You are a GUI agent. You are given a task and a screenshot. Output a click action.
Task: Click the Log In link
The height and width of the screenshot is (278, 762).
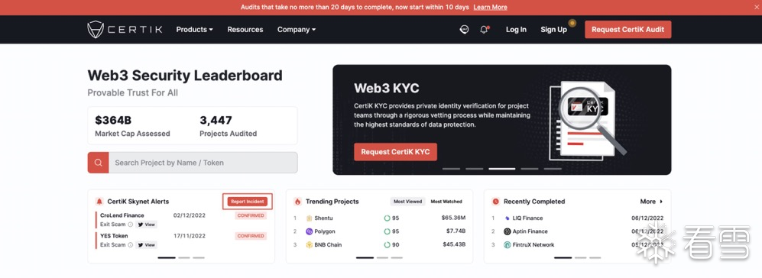pyautogui.click(x=516, y=30)
